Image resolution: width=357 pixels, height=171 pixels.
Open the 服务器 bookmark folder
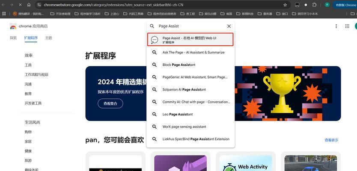click(x=265, y=14)
